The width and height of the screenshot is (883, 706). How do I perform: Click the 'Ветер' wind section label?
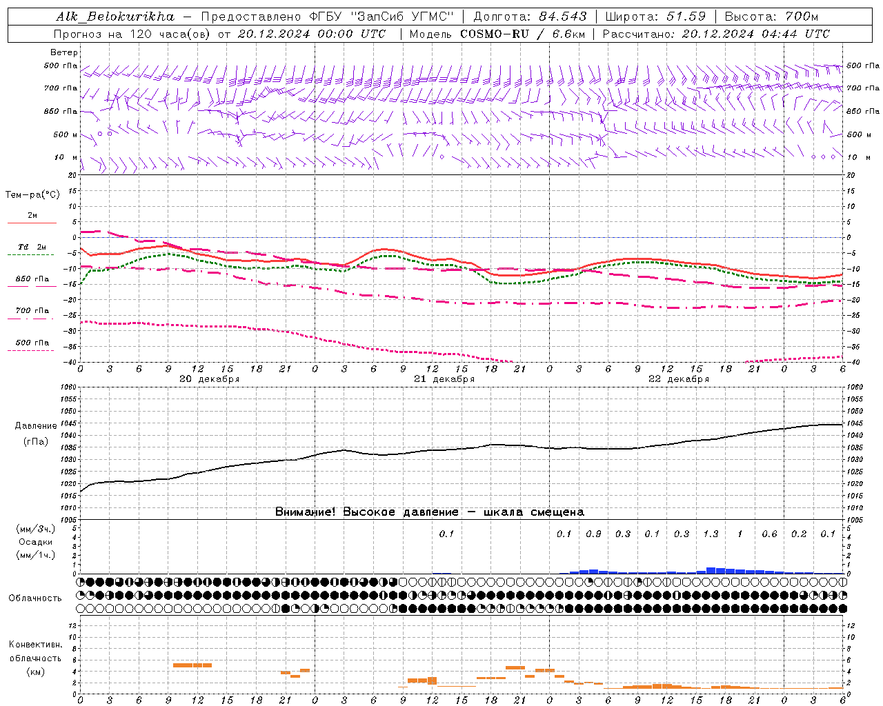pos(63,52)
